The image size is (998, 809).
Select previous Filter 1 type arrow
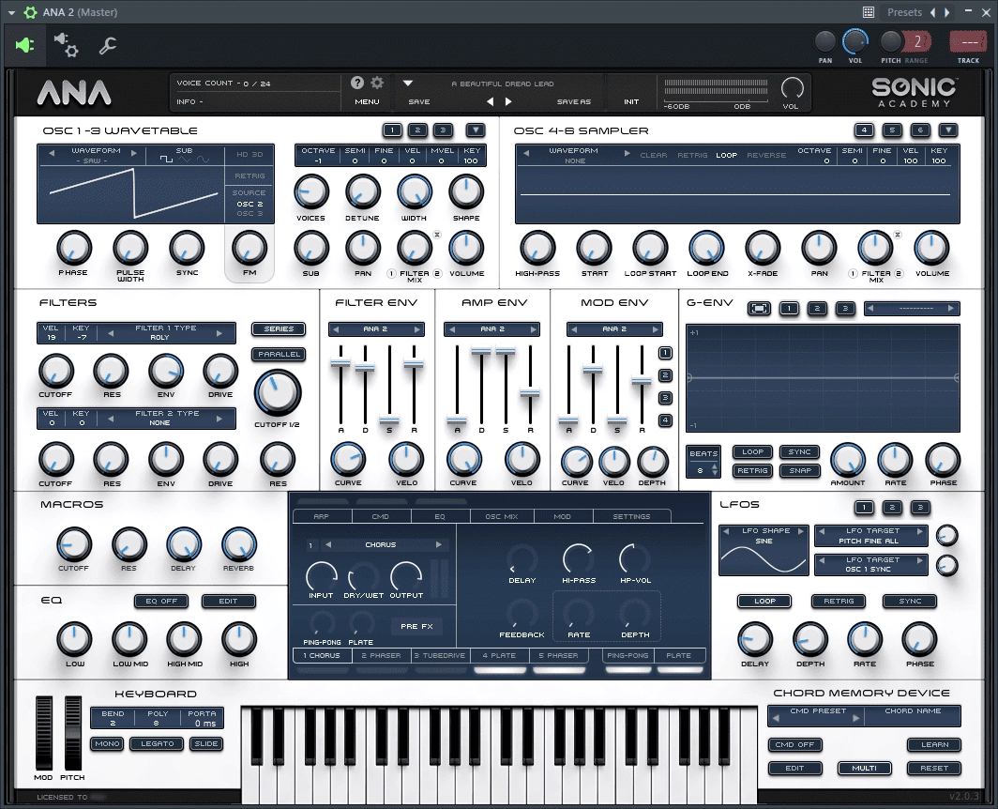click(110, 332)
